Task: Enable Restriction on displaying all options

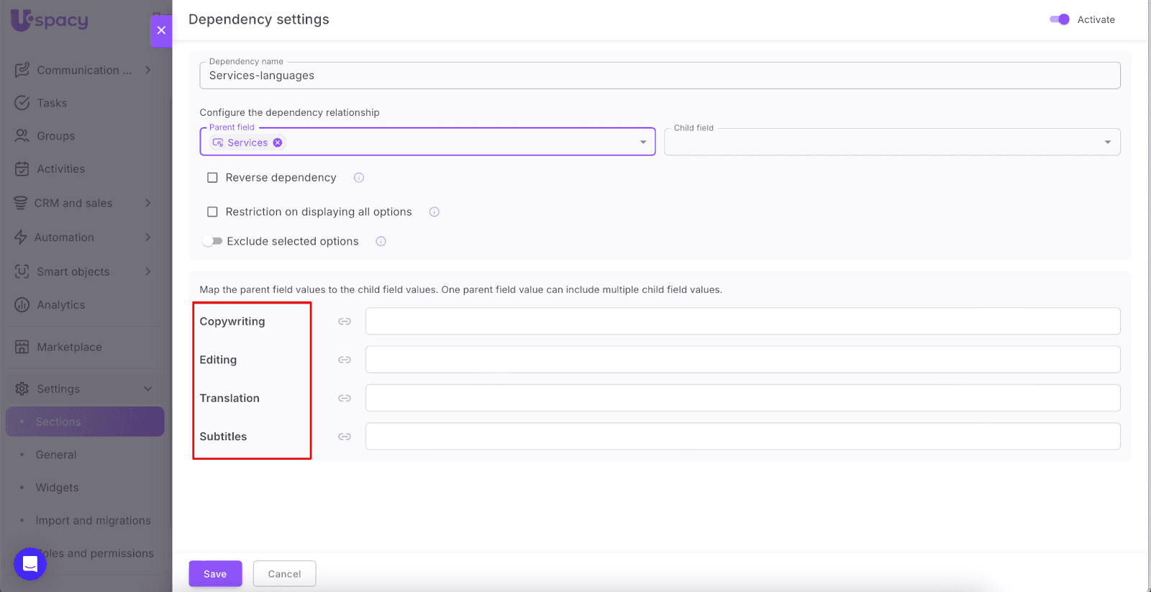Action: (x=212, y=212)
